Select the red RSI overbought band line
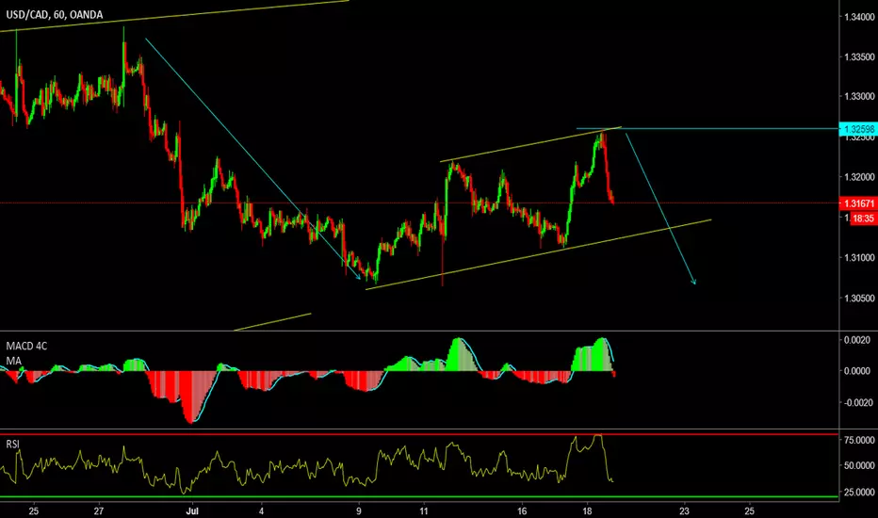The height and width of the screenshot is (518, 878). click(x=419, y=434)
